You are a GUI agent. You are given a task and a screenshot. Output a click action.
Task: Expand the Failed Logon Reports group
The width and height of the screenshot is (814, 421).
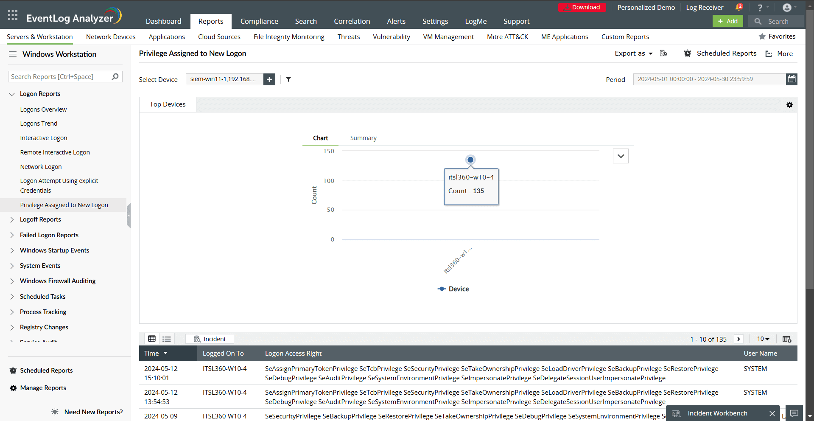click(x=12, y=235)
